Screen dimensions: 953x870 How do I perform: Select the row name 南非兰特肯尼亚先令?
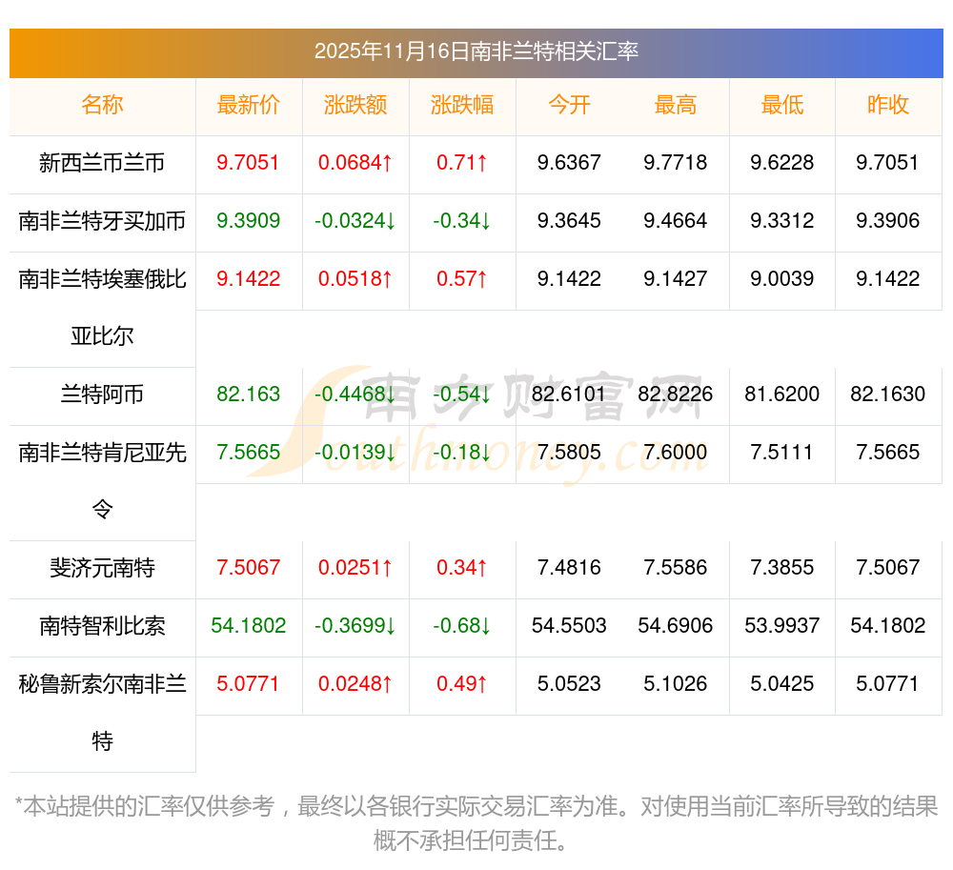coord(102,480)
